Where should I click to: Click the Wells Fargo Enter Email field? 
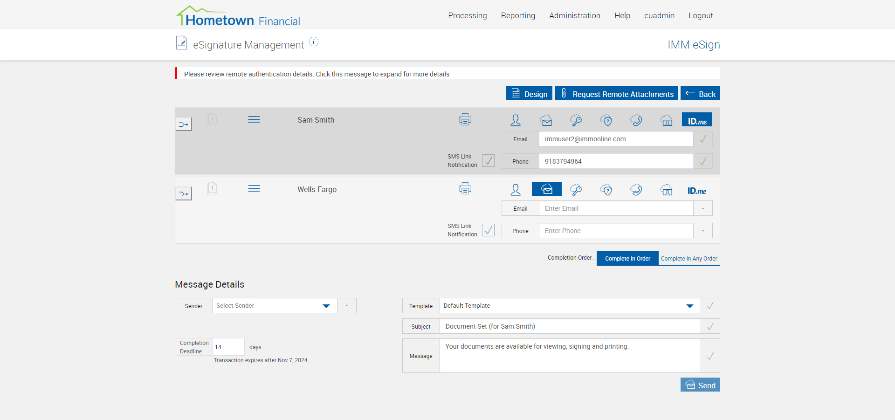coord(616,208)
